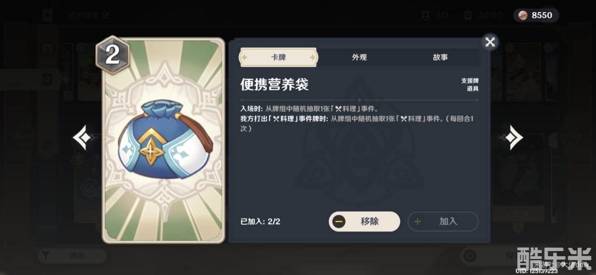Viewport: 596px width, 275px height.
Task: Tap the coin icon beside 8550
Action: pos(523,15)
